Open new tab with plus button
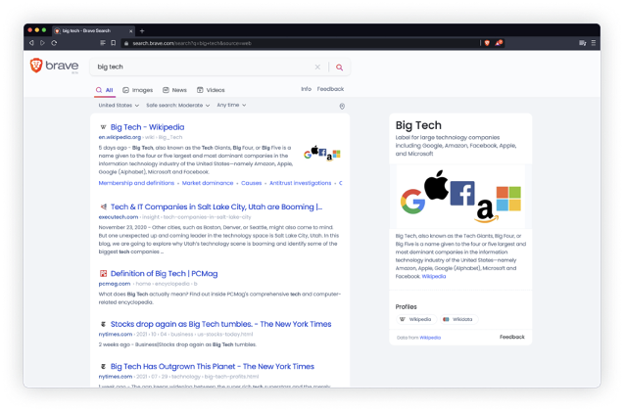The height and width of the screenshot is (411, 625). point(142,30)
